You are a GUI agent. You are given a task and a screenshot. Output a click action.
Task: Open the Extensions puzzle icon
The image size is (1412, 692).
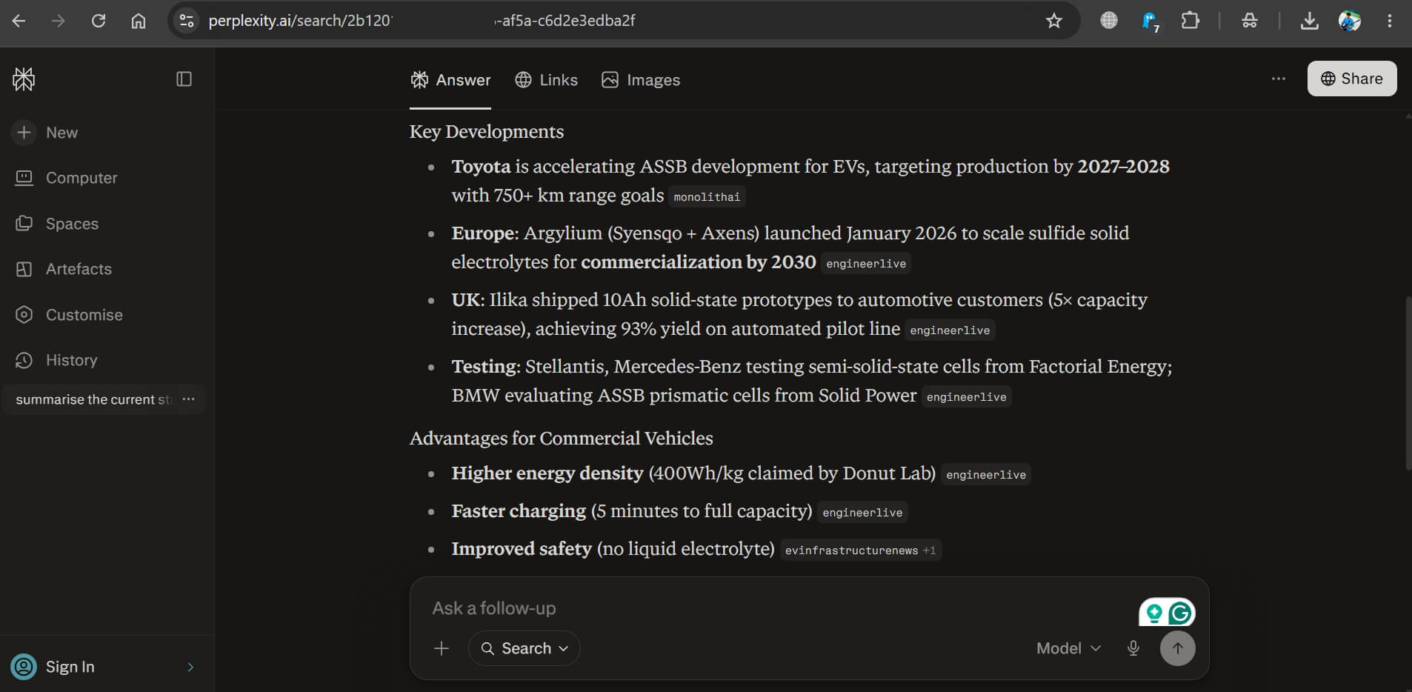click(1190, 21)
